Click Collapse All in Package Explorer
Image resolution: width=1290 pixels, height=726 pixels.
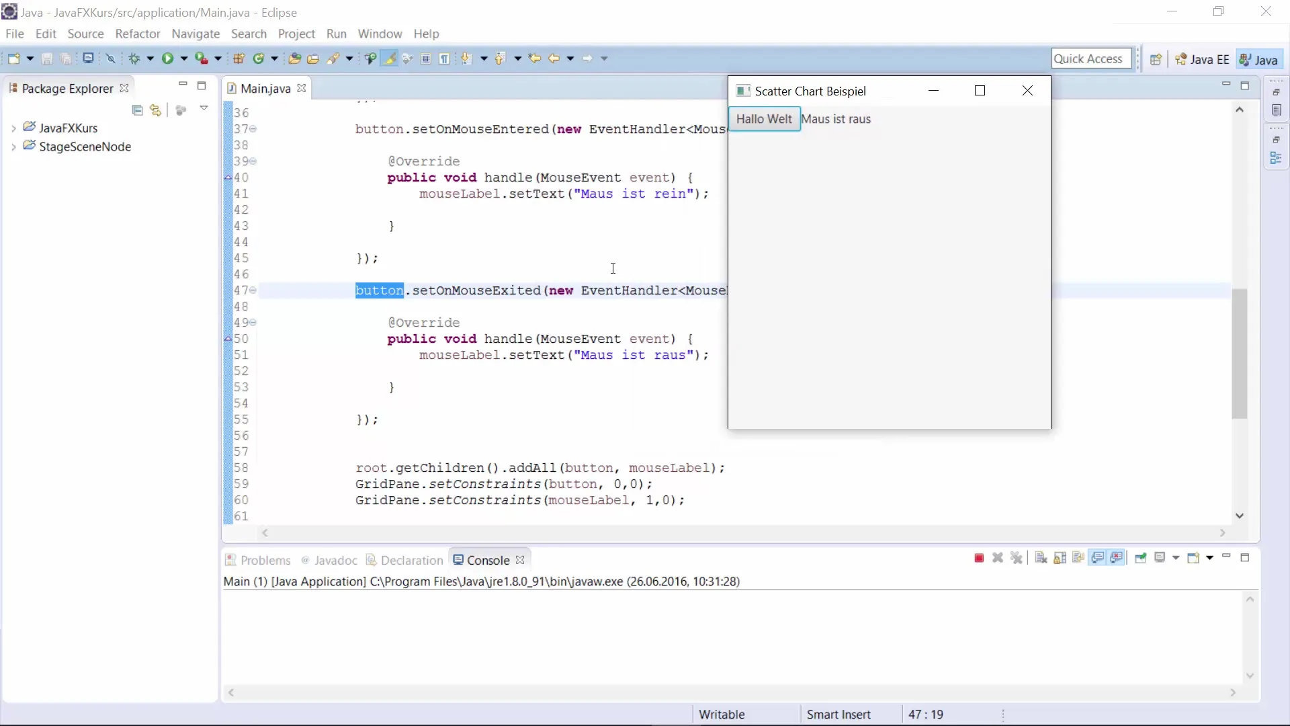137,110
